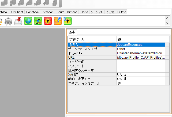Select the 使用するスキーマ property name
This screenshot has height=117, width=172.
(92, 70)
